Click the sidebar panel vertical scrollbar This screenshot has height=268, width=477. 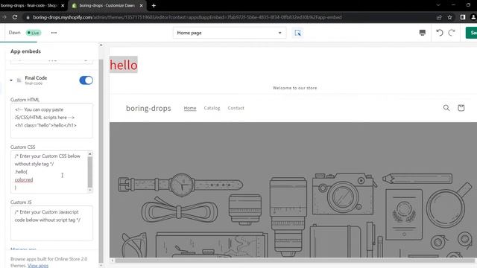pyautogui.click(x=101, y=161)
